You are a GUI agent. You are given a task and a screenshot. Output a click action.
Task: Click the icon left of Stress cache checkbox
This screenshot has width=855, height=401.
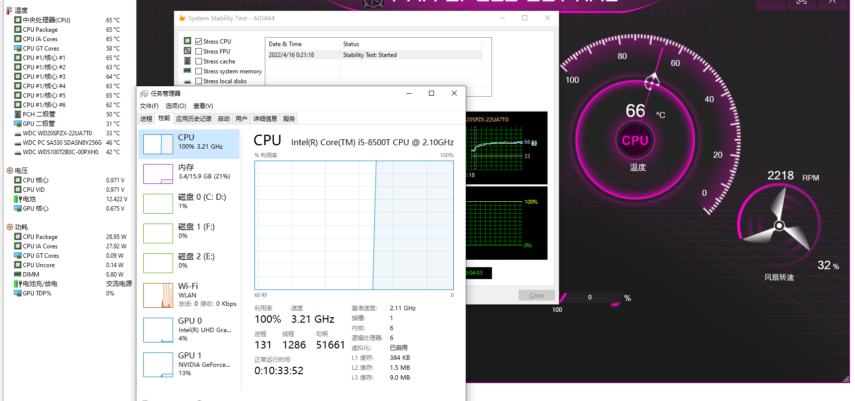(187, 60)
